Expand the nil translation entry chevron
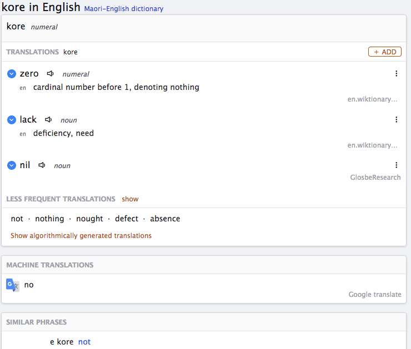411x349 pixels. [12, 165]
